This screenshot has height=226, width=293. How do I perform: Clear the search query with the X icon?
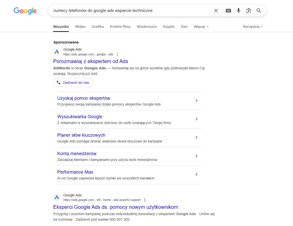(216, 11)
